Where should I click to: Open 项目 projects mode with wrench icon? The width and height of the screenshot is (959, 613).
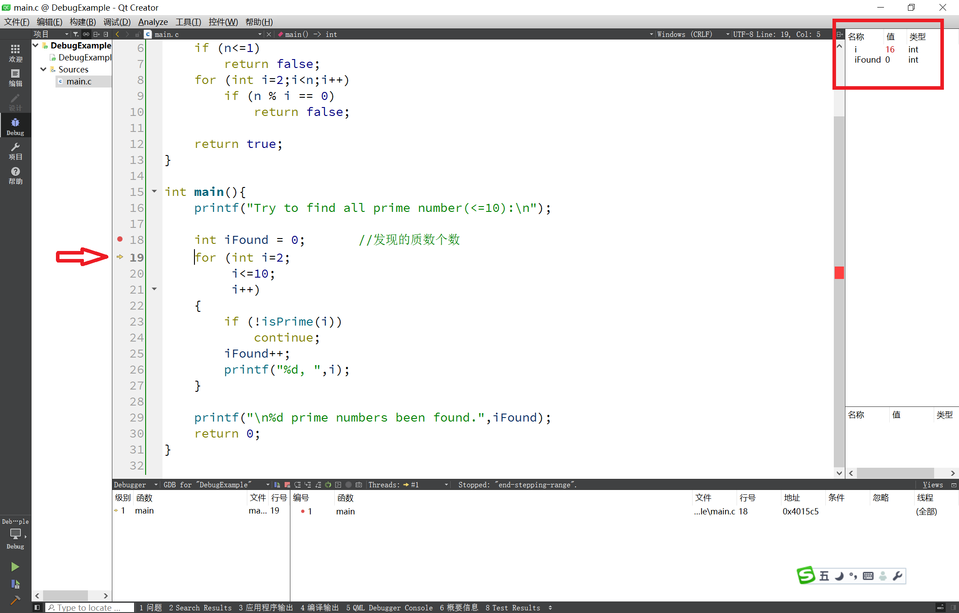click(15, 151)
